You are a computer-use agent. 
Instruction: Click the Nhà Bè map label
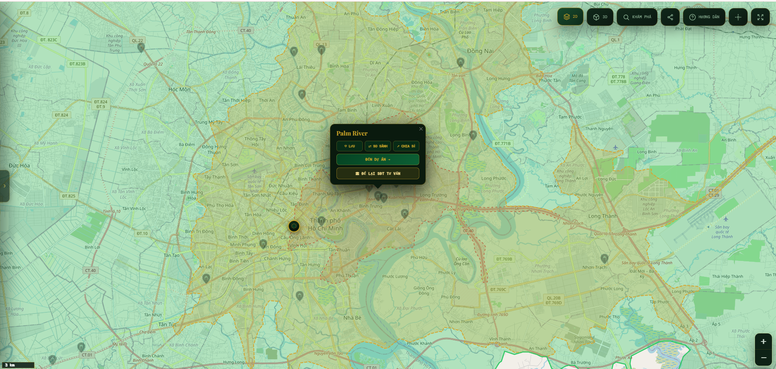[352, 318]
